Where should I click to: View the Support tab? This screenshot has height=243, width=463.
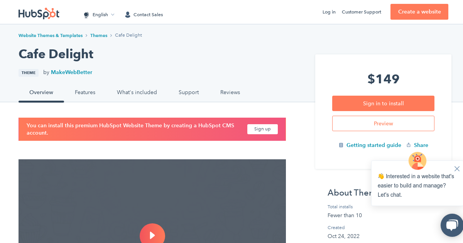pos(189,92)
